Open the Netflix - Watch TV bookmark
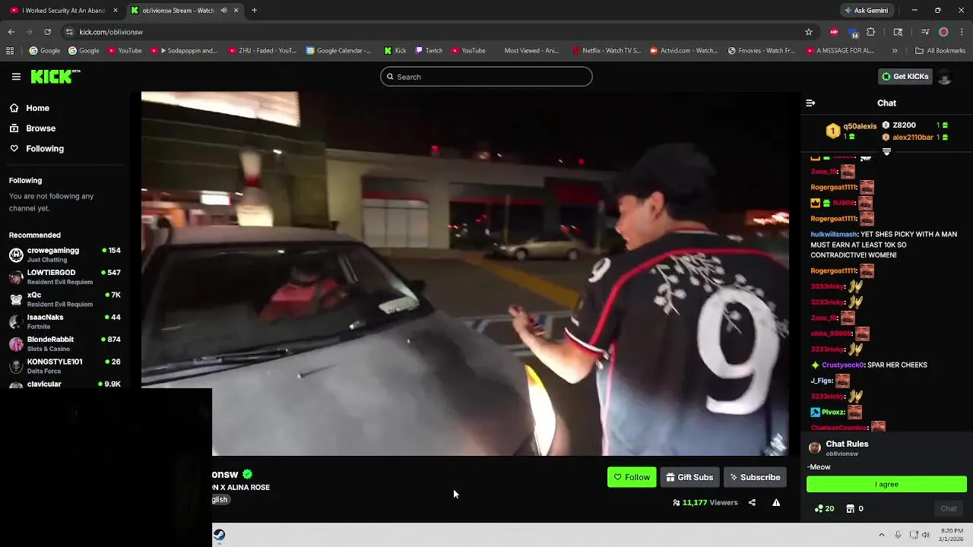 (x=606, y=51)
